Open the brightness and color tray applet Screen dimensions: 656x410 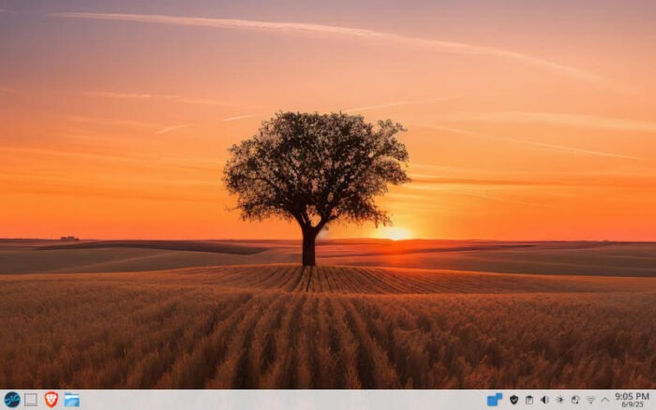[x=559, y=400]
